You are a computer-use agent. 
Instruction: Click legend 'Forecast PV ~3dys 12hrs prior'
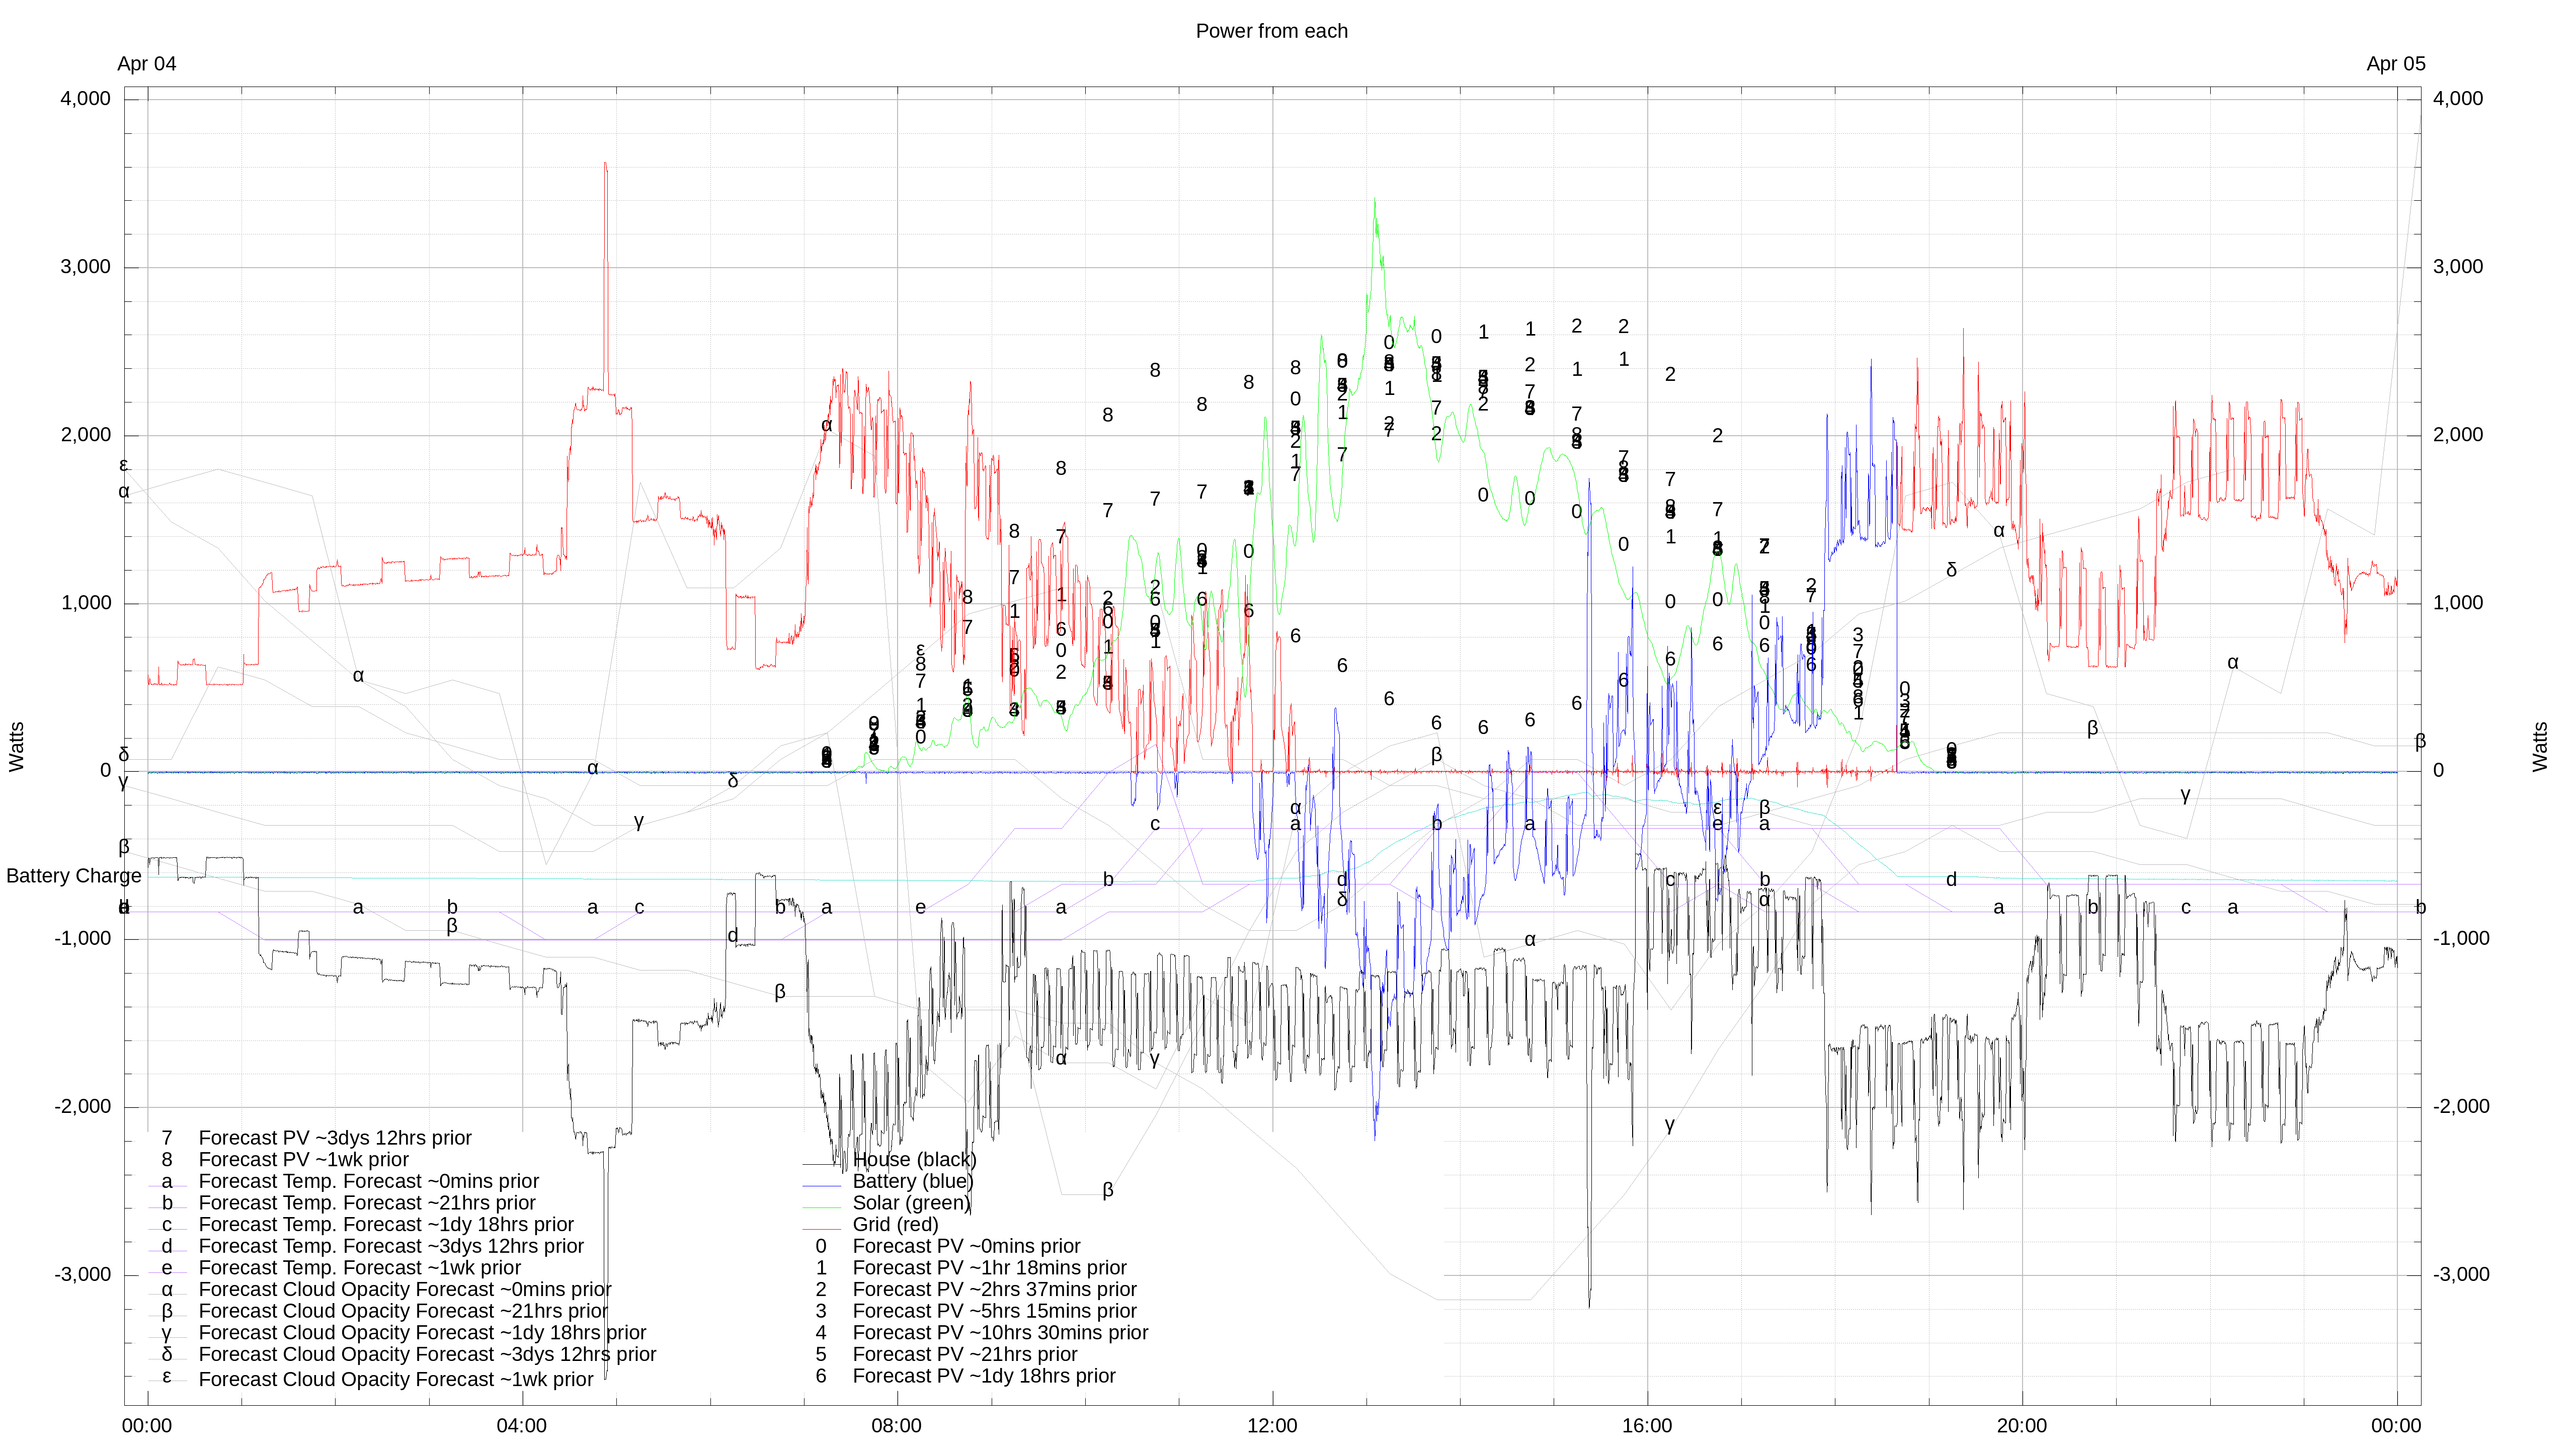(x=335, y=1138)
